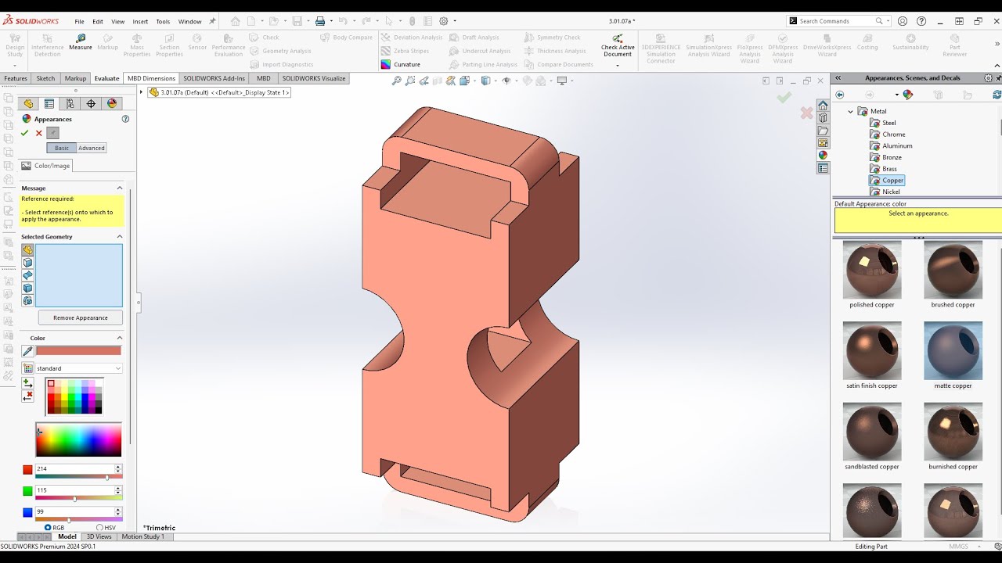Cancel with the viewport red X

tap(807, 113)
